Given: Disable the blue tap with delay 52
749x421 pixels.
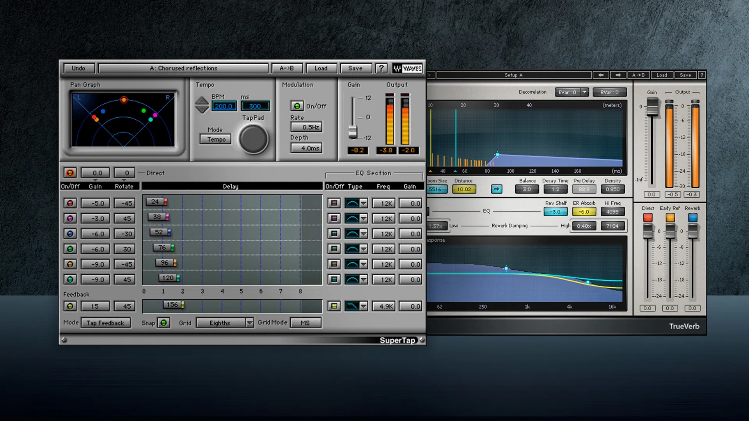Looking at the screenshot, I should (70, 233).
